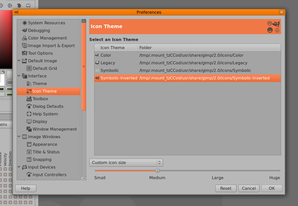The image size is (298, 206).
Task: Click the Icon Theme column header
Action: point(119,48)
